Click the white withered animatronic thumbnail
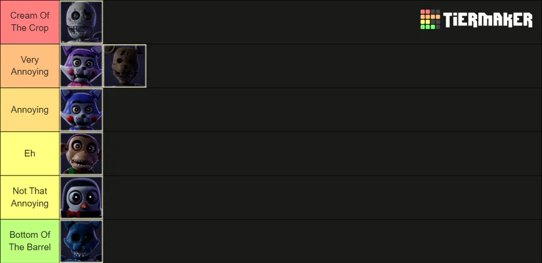542x263 pixels. click(x=81, y=22)
